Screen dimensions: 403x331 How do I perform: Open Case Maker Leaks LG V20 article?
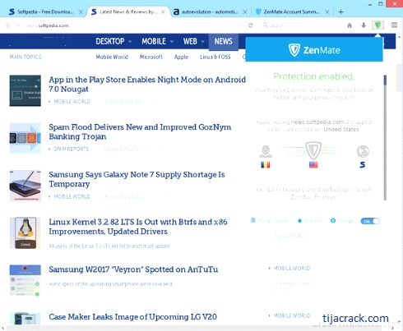[x=132, y=317]
